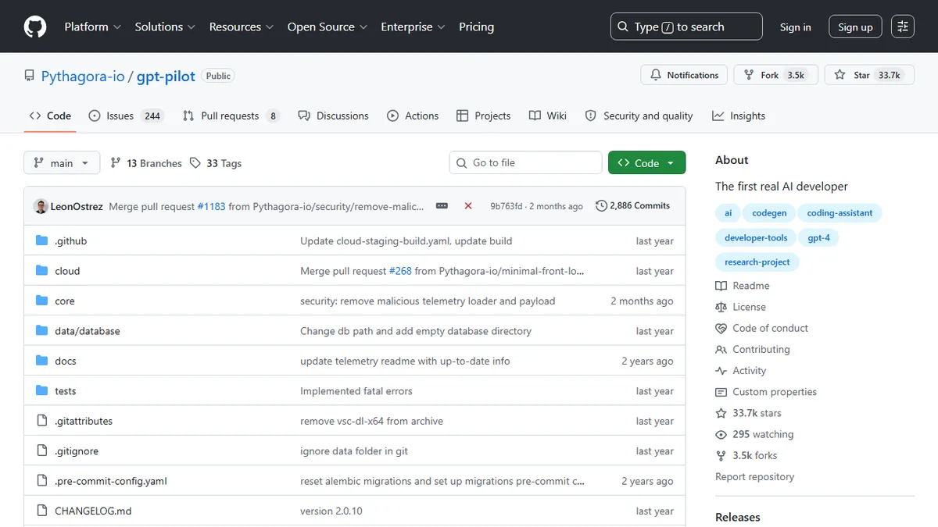Expand the Platform menu
Screen dimensions: 938x527
(93, 27)
